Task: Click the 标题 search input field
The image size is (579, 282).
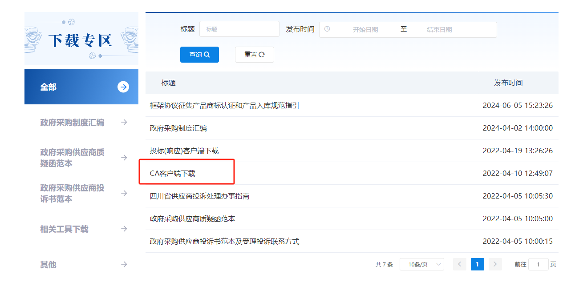Action: [x=239, y=29]
